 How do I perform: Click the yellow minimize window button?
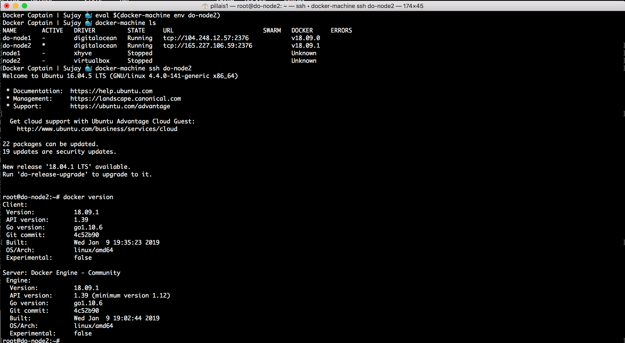[16, 6]
